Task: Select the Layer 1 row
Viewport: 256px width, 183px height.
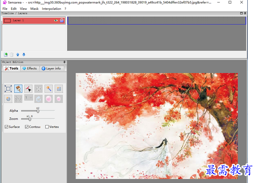Action: tap(34, 21)
